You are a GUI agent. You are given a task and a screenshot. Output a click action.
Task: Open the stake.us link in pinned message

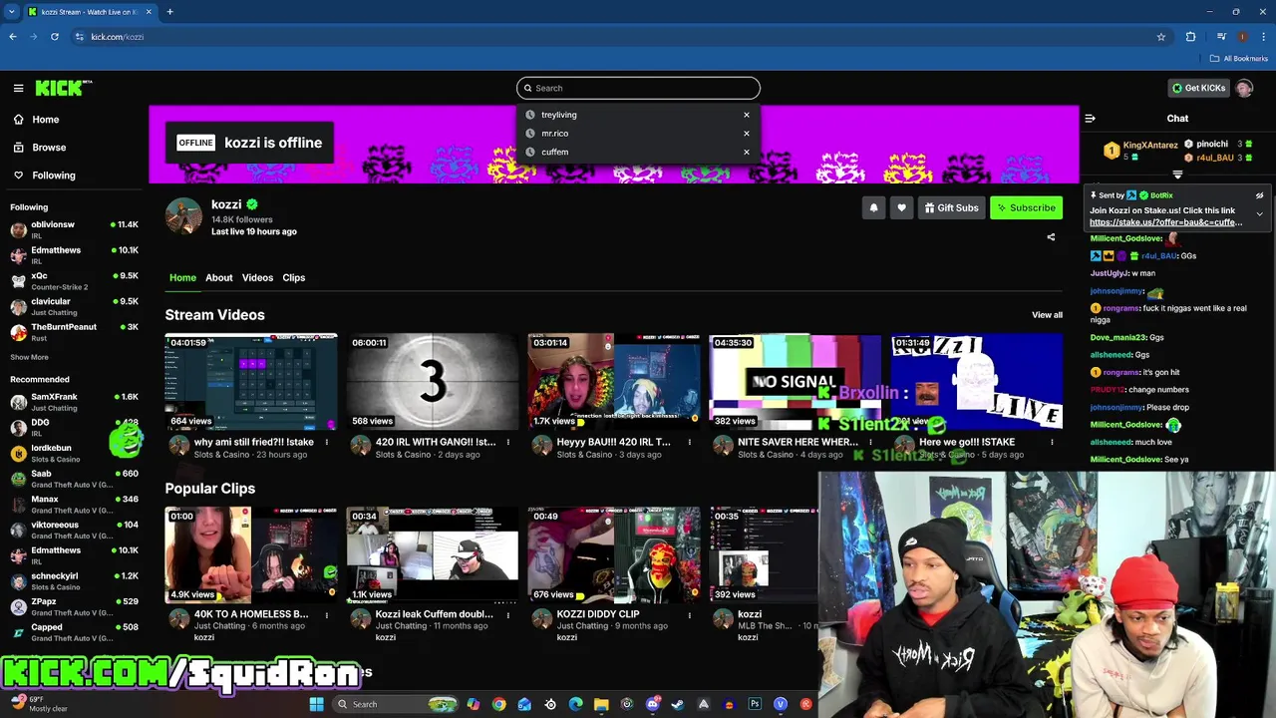[x=1166, y=222]
